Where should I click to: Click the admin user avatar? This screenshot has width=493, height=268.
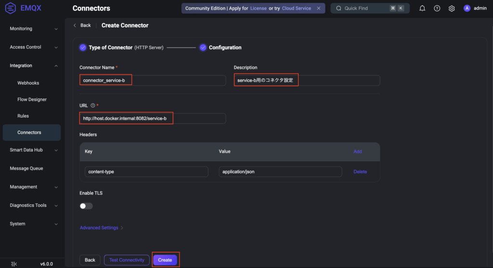pos(467,8)
